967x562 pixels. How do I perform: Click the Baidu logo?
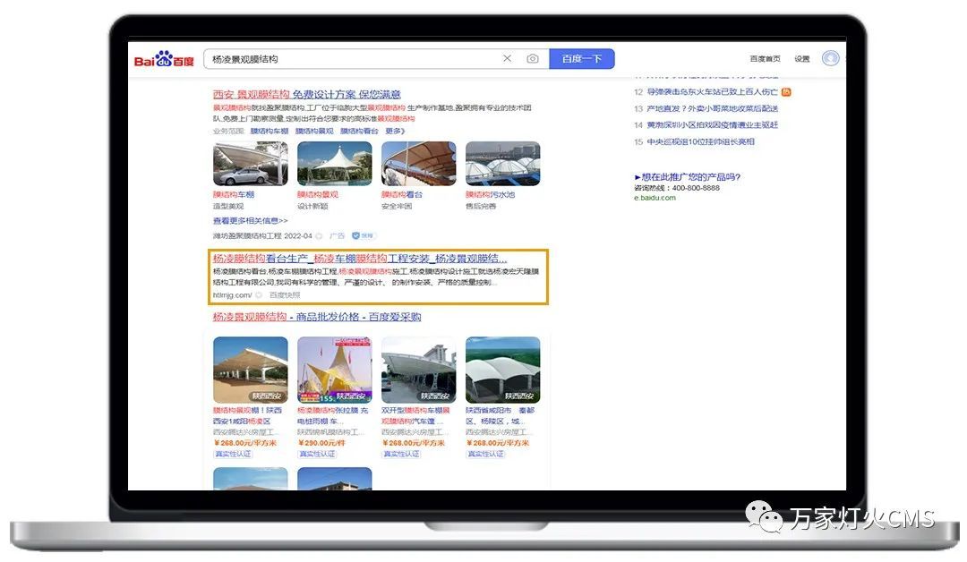pyautogui.click(x=164, y=59)
